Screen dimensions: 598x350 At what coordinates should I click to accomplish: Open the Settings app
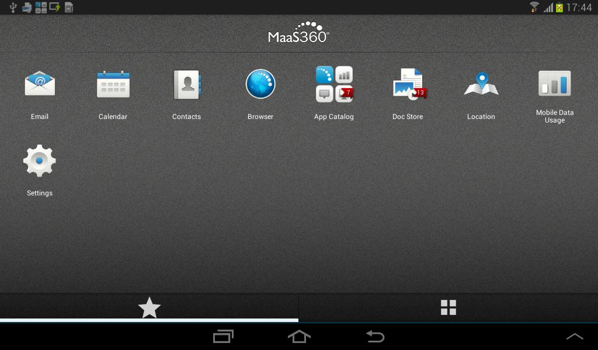coord(39,160)
